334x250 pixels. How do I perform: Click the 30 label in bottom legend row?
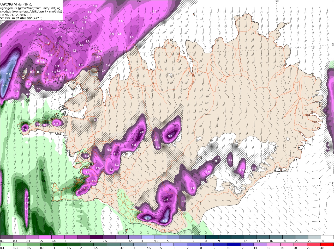click(x=322, y=248)
